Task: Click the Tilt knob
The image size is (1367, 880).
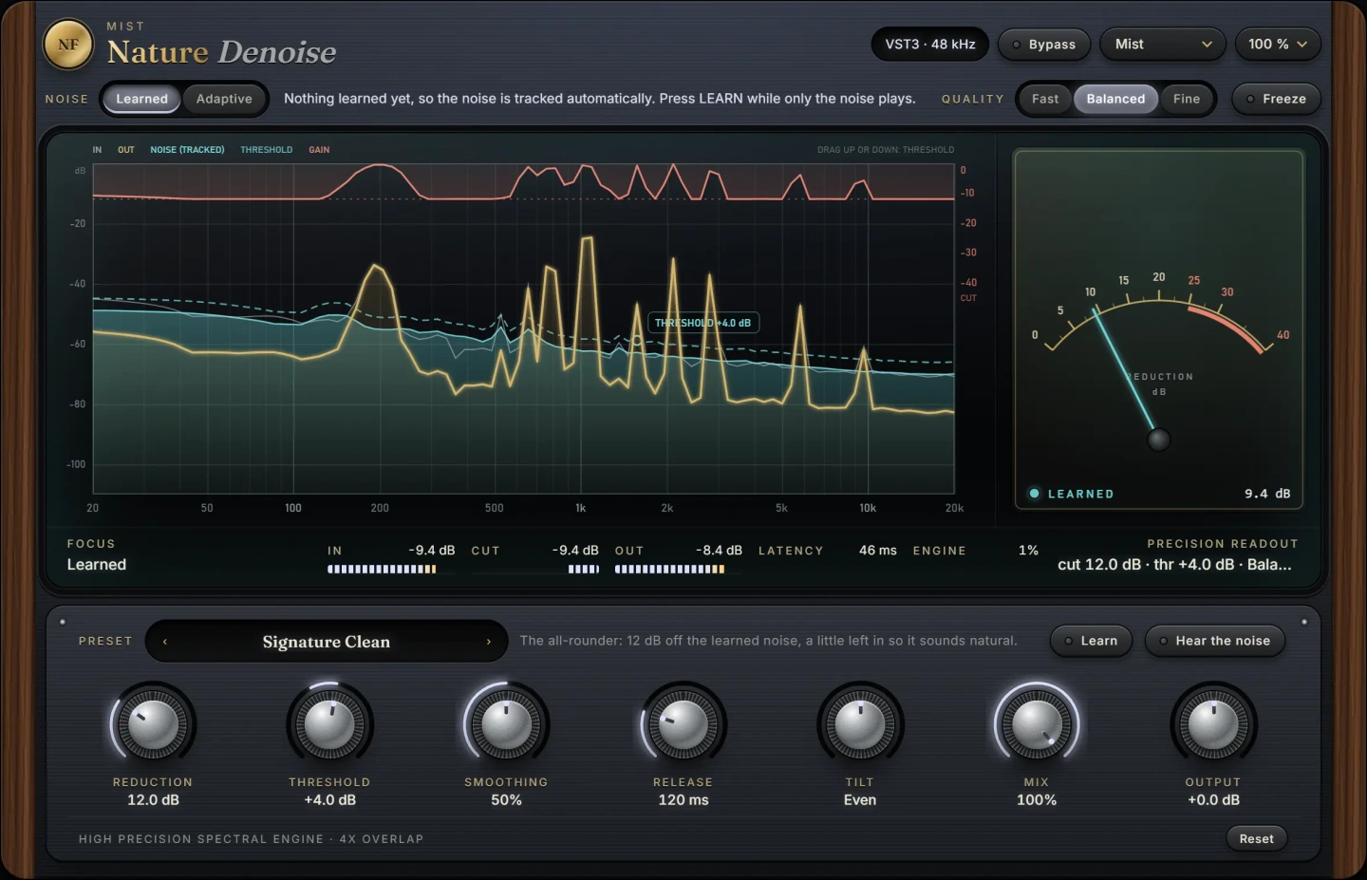Action: point(860,725)
